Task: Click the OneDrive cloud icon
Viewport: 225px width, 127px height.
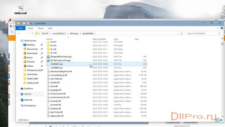Action: [22, 89]
